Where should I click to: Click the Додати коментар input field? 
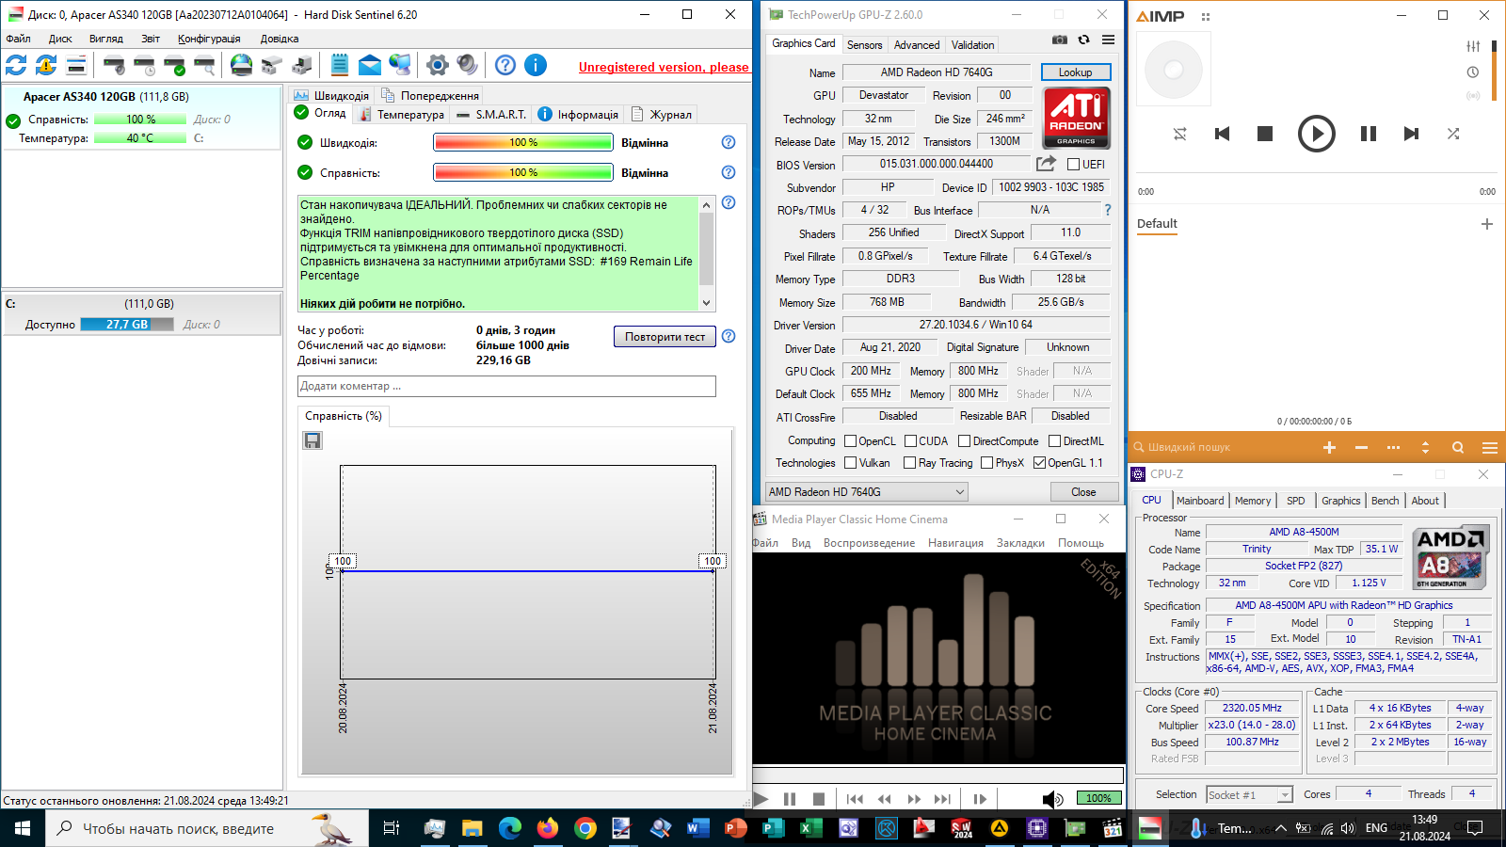506,386
